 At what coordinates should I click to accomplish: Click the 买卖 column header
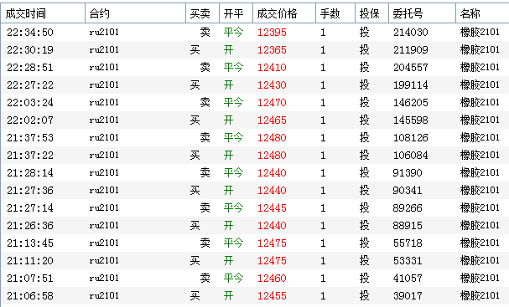click(x=203, y=13)
